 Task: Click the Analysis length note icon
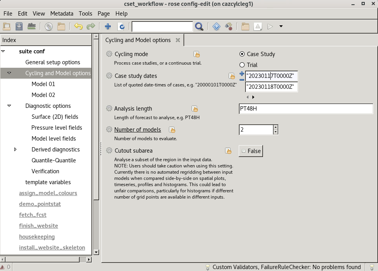click(195, 109)
